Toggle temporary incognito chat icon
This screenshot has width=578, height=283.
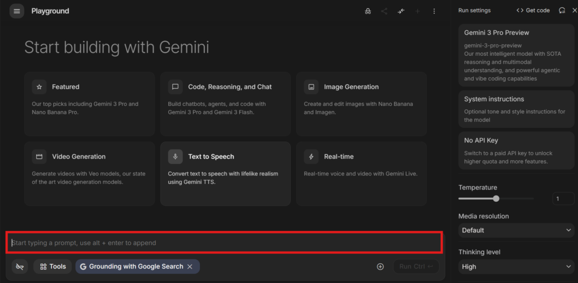(368, 11)
